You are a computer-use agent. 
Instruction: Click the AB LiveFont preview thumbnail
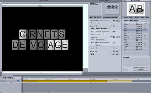136,9
